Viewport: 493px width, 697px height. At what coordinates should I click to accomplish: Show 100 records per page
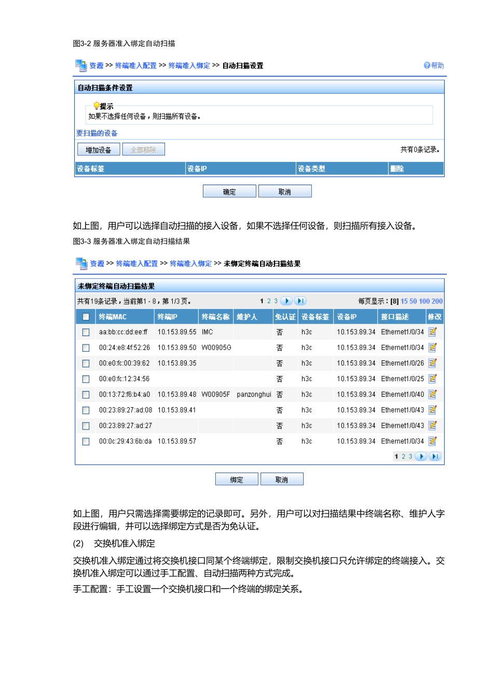424,301
